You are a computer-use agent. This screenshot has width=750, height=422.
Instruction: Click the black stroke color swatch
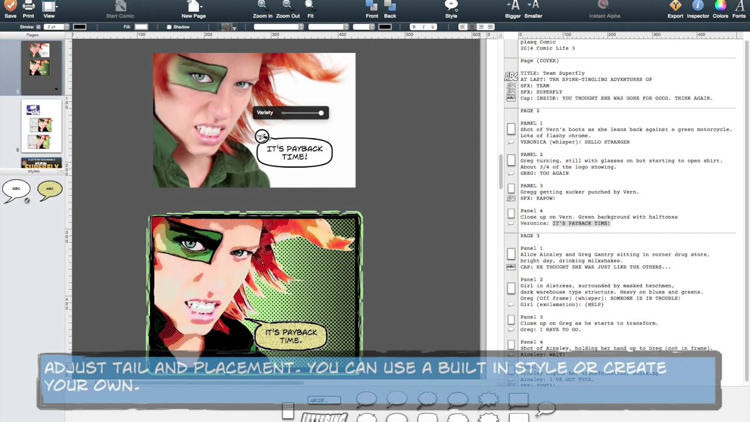(x=80, y=27)
